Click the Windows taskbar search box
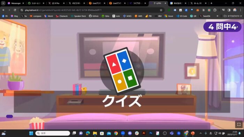244x137 pixels. point(53,133)
